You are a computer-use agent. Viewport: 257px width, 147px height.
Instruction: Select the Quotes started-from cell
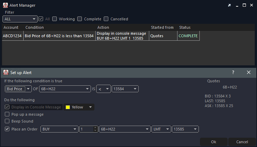pyautogui.click(x=163, y=36)
